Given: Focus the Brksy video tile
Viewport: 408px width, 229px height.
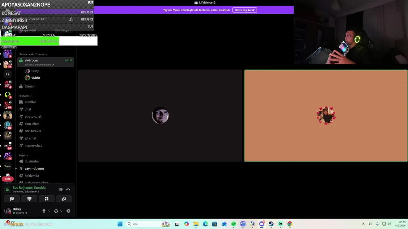Looking at the screenshot, I should click(x=160, y=116).
